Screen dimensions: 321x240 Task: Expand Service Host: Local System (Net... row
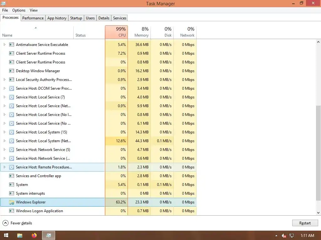point(4,141)
